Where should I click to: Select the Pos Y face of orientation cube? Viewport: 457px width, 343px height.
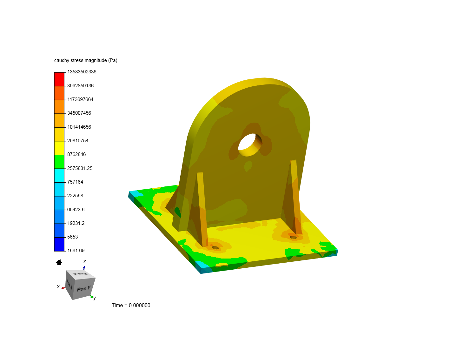pos(84,289)
